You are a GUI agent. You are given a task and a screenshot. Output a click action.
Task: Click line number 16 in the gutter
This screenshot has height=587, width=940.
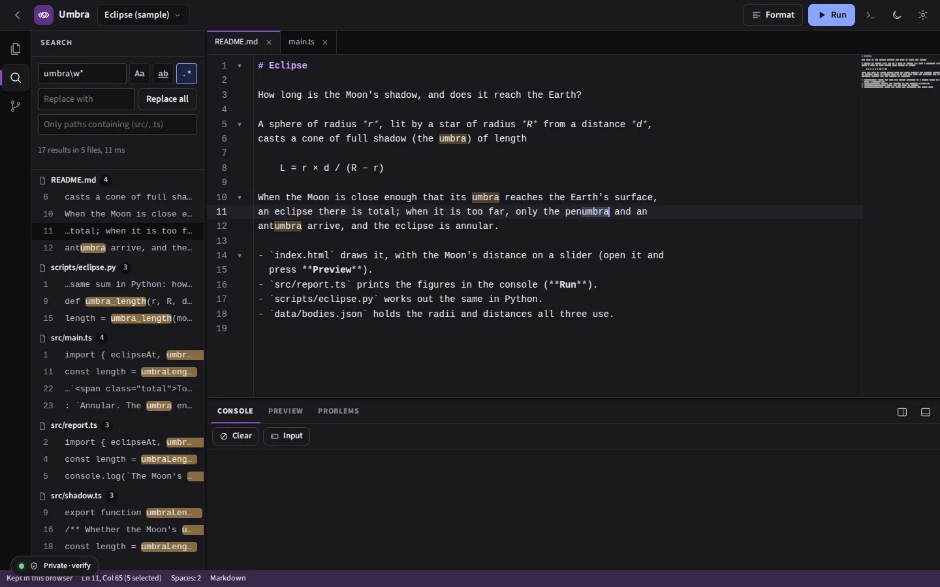pos(222,285)
